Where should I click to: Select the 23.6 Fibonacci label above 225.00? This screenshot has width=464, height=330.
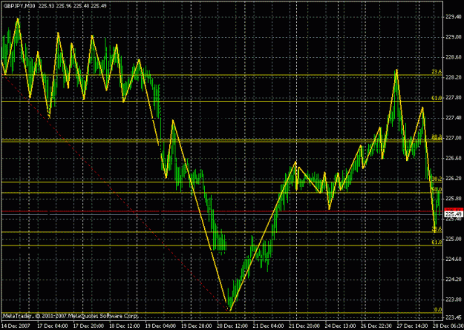(x=437, y=228)
